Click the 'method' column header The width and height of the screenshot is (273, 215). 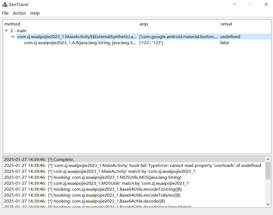point(12,24)
